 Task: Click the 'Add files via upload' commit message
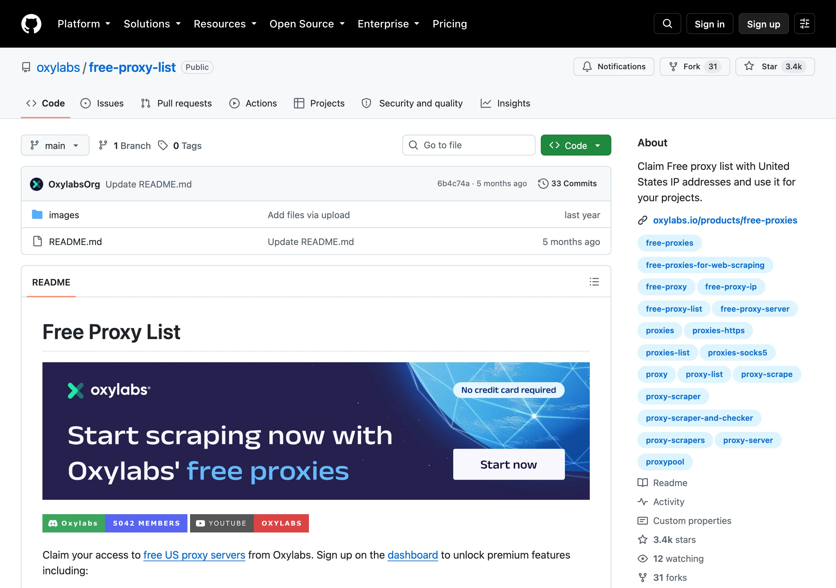tap(309, 215)
